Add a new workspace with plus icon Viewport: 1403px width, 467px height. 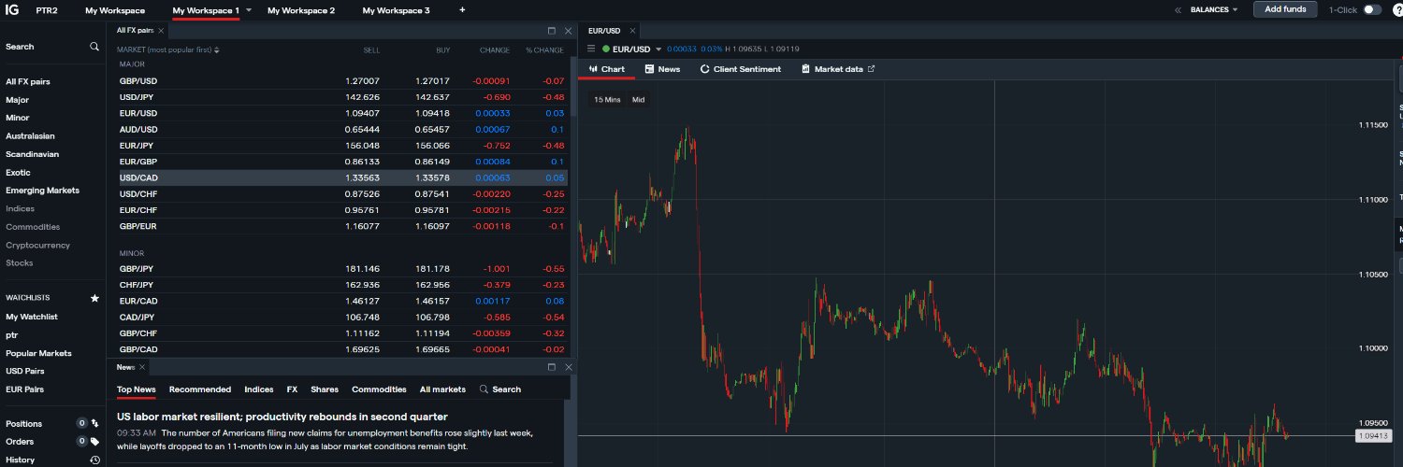click(x=462, y=10)
